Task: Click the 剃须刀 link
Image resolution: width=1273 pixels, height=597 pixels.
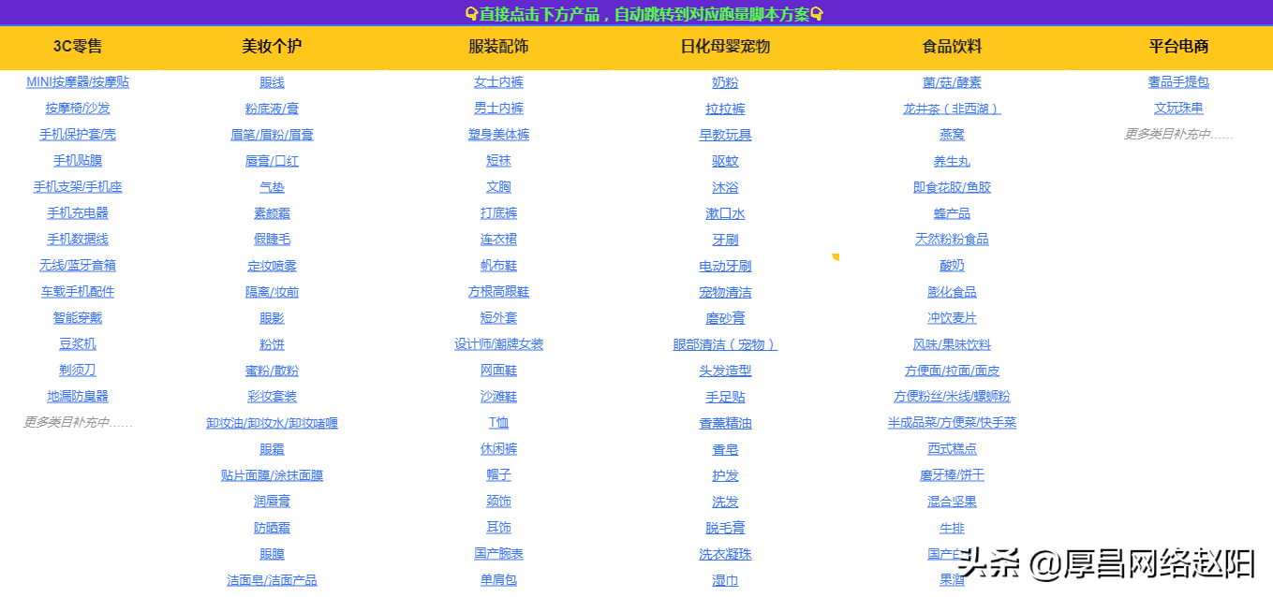Action: (x=78, y=371)
